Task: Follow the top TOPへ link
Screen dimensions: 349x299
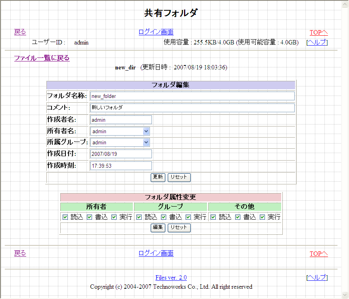Action: pyautogui.click(x=318, y=33)
